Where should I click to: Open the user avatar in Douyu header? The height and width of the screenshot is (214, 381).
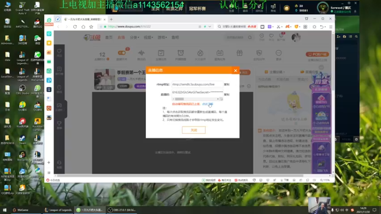coord(296,38)
